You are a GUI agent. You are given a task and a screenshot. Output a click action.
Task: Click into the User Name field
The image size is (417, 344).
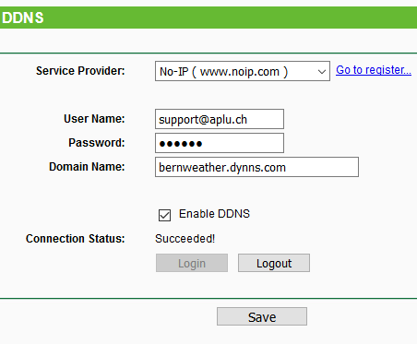(220, 119)
